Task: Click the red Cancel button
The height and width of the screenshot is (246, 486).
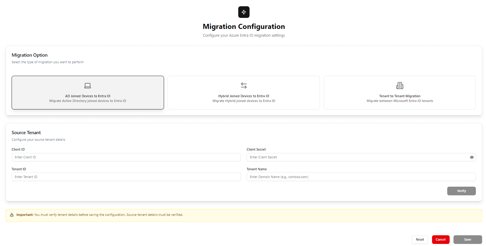Action: coord(441,239)
